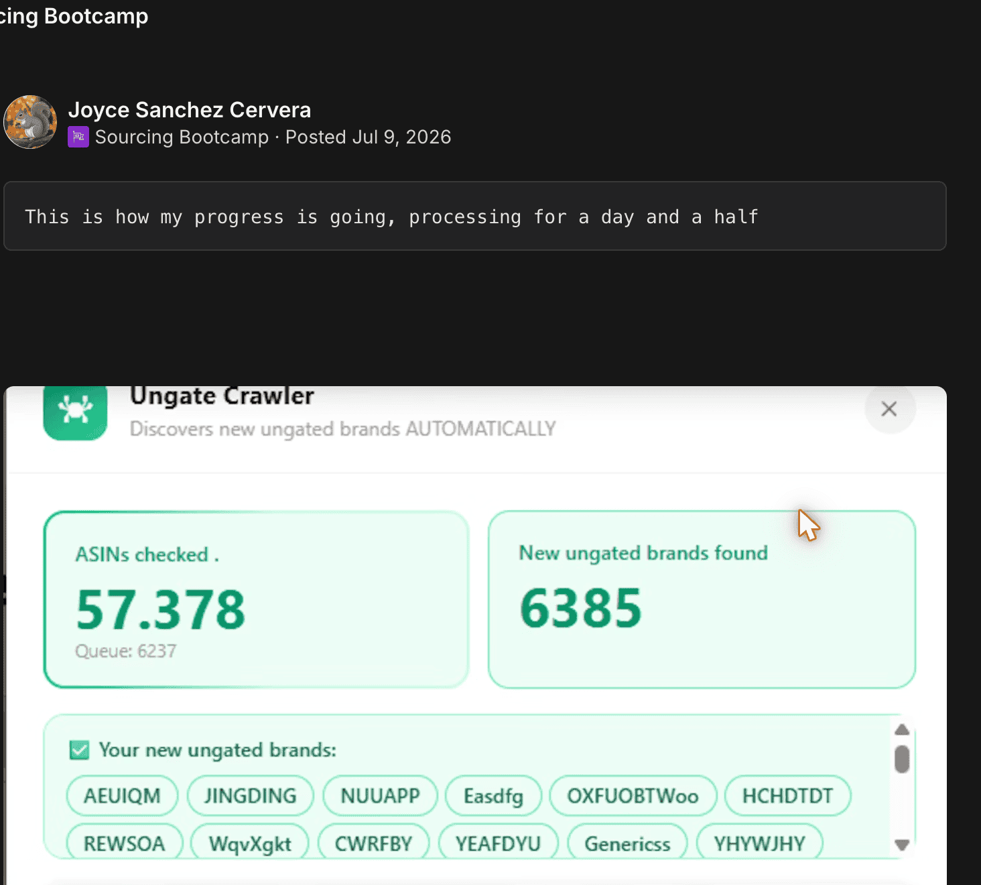Select the OXFUOBTWoo brand chip

pos(633,796)
